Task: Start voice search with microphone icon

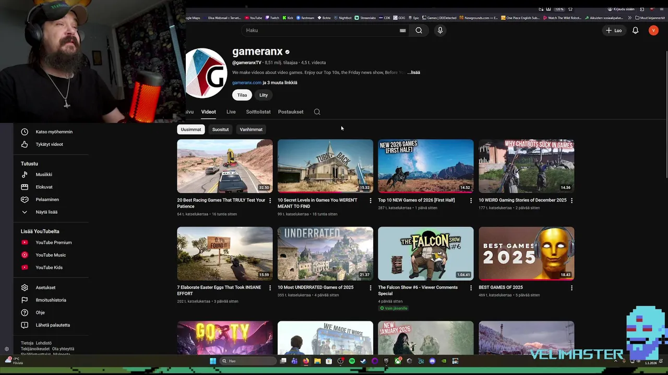Action: click(x=440, y=30)
